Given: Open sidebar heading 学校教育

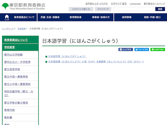Looking at the screenshot, I should pyautogui.click(x=9, y=47).
